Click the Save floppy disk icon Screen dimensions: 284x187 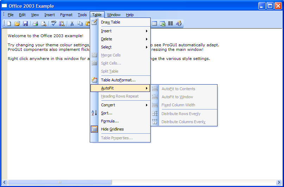25,24
